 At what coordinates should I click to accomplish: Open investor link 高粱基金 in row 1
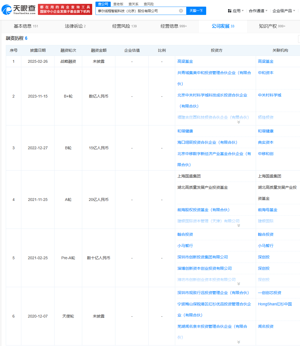tap(185, 61)
